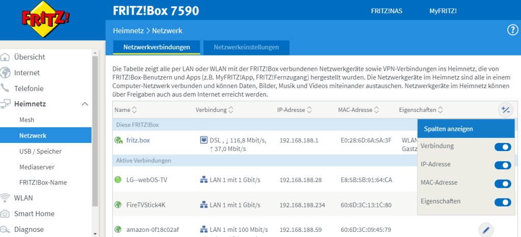Toggle the Eigenschaften column switch
The height and width of the screenshot is (237, 521).
tap(503, 202)
